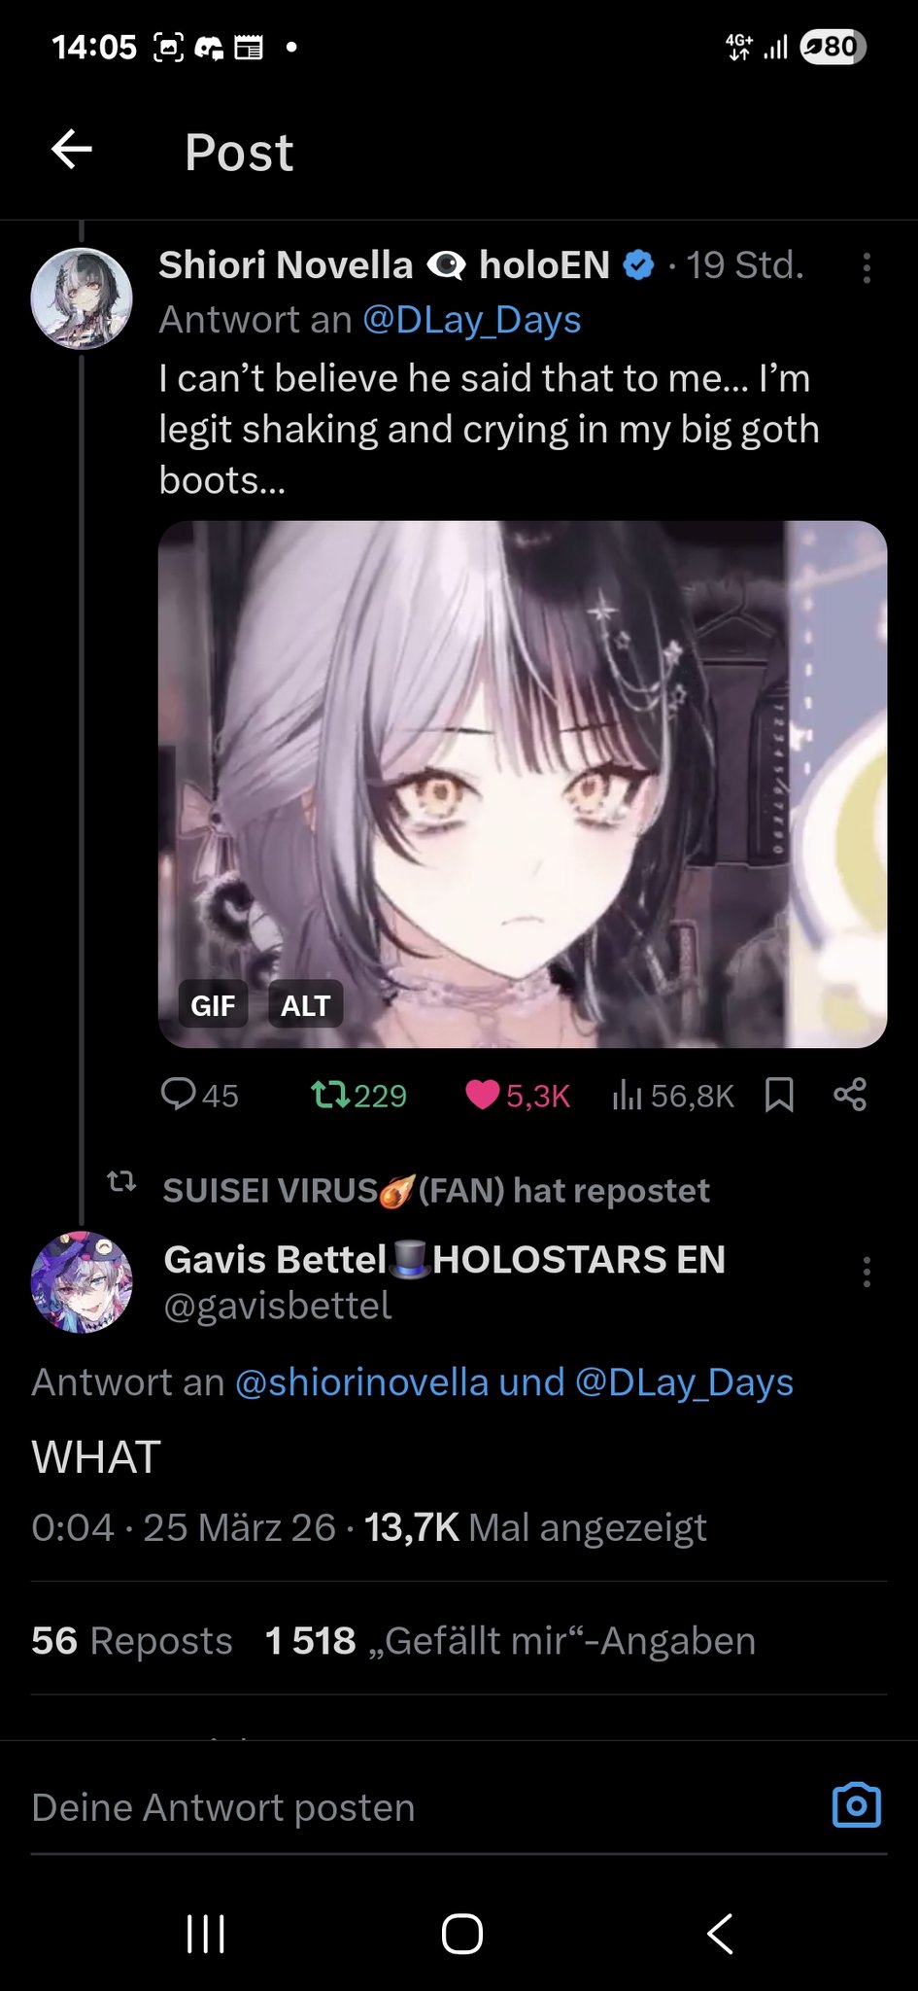918x1991 pixels.
Task: View the 56 Reposts list
Action: pos(132,1641)
